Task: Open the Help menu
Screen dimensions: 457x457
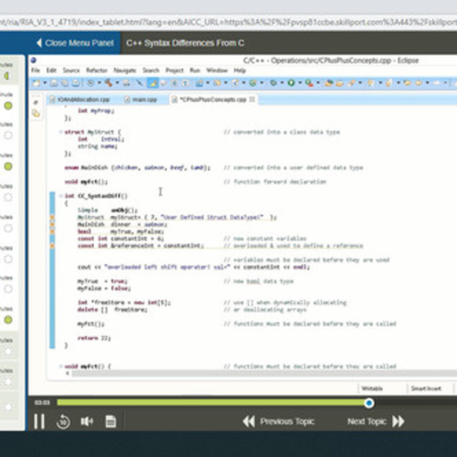Action: tap(240, 70)
